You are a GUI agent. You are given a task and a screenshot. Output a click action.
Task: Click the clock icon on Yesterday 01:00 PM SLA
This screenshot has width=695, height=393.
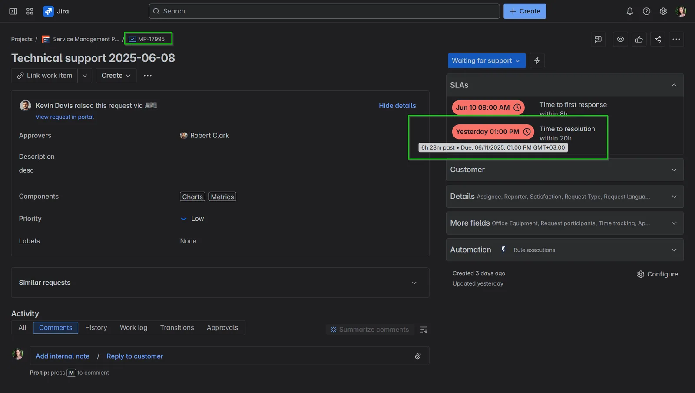click(526, 132)
